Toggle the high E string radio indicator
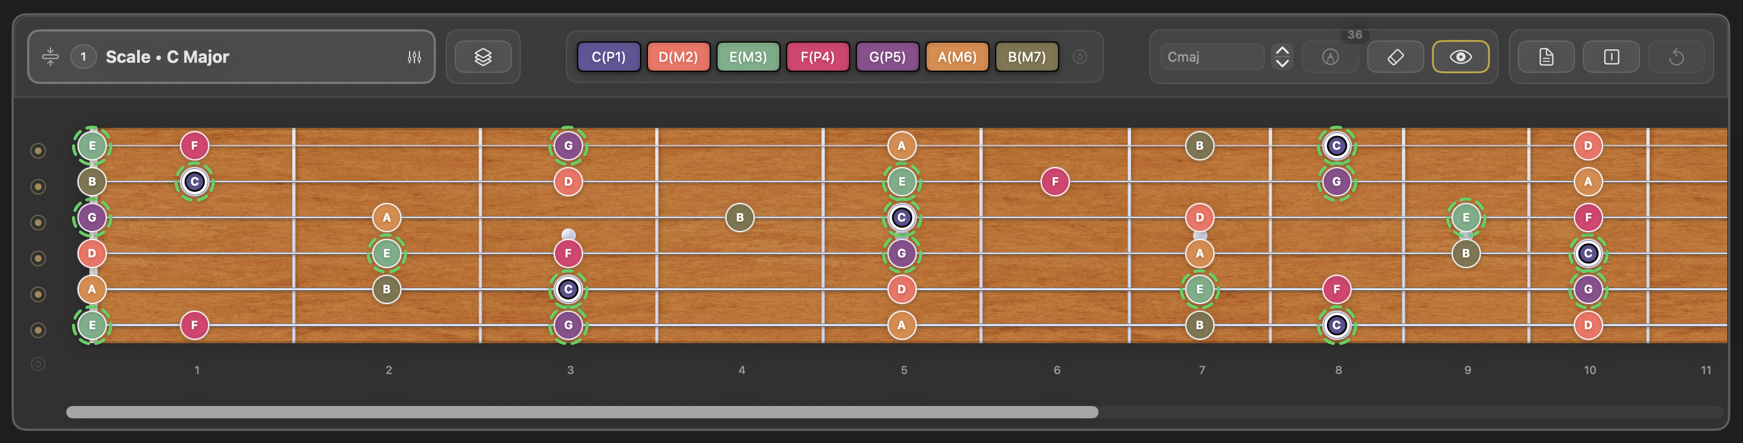 click(38, 150)
